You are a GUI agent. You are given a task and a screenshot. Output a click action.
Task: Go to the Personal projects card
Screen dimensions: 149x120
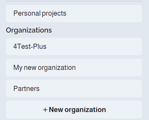tap(74, 13)
